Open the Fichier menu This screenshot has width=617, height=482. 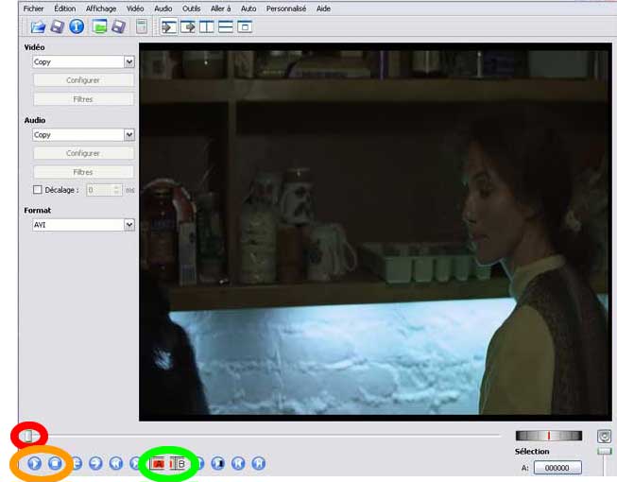click(33, 9)
